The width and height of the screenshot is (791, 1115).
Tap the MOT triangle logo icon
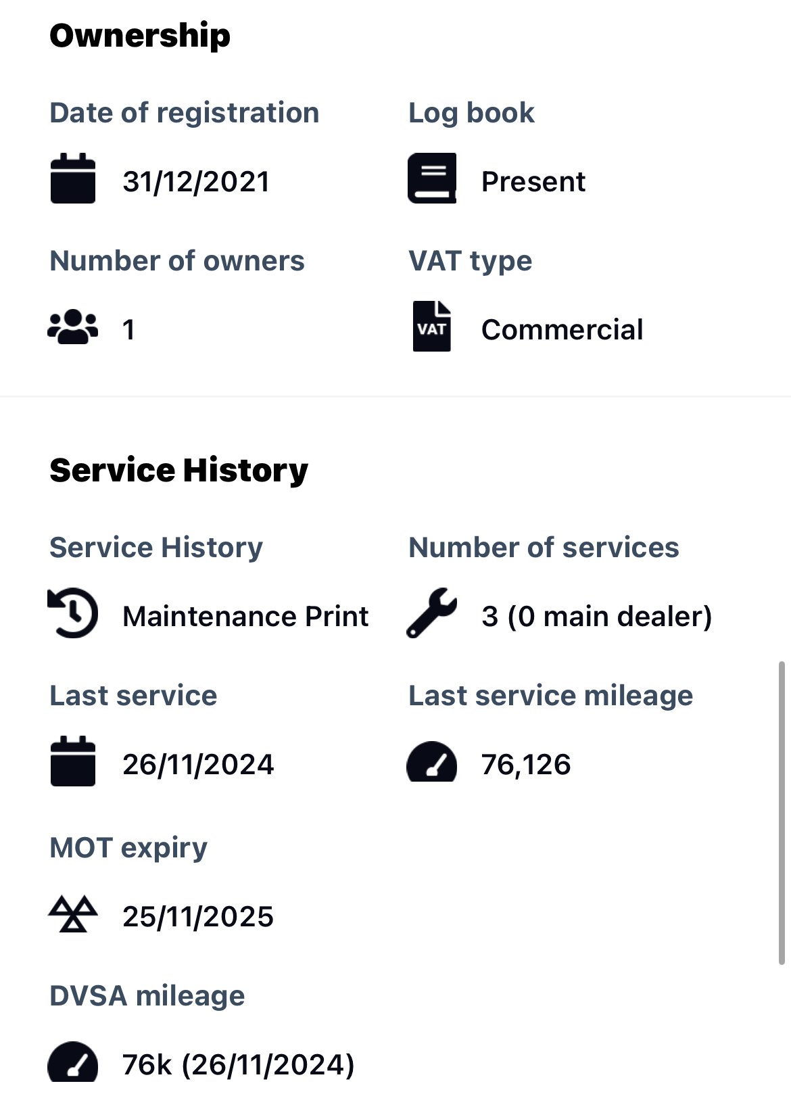coord(73,914)
